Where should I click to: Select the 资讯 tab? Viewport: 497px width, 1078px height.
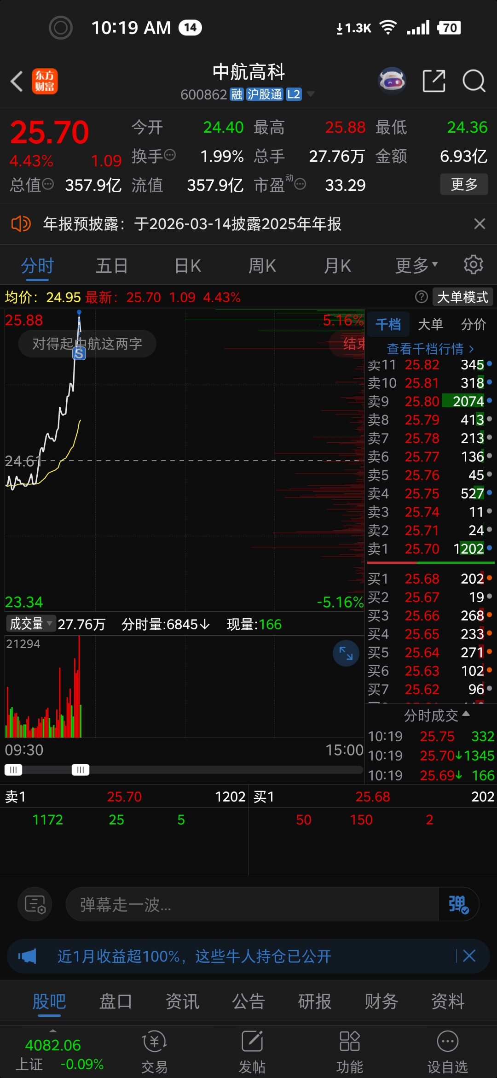tap(182, 1002)
